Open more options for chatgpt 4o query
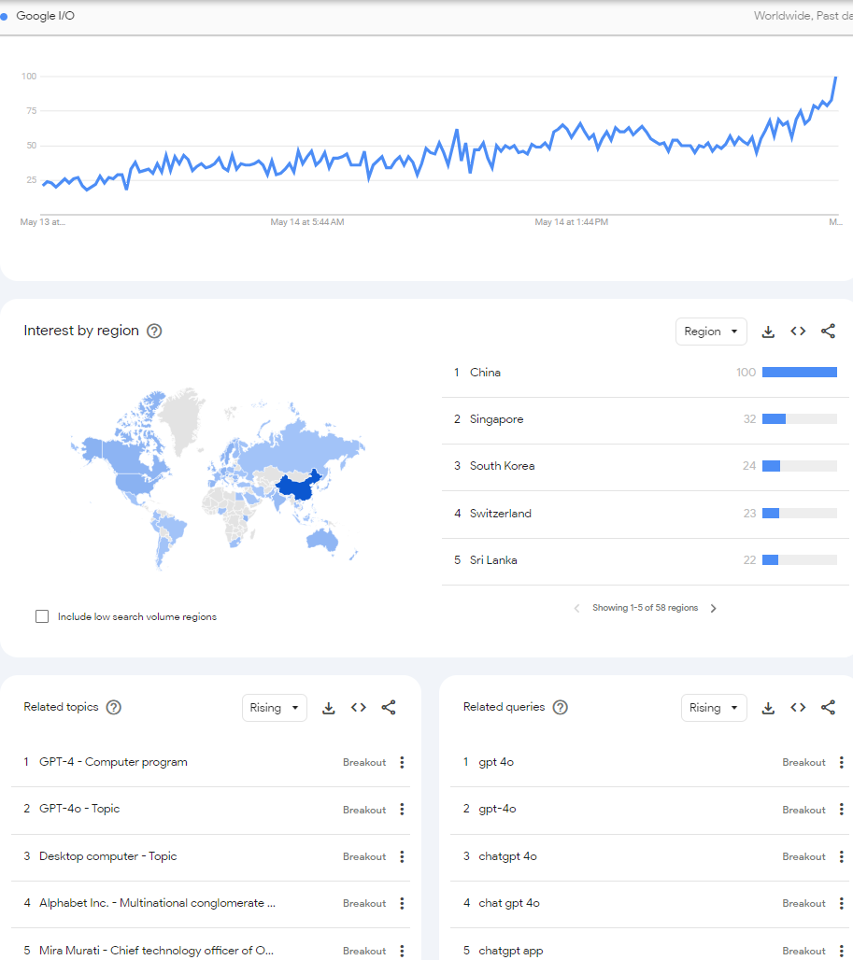 click(842, 856)
